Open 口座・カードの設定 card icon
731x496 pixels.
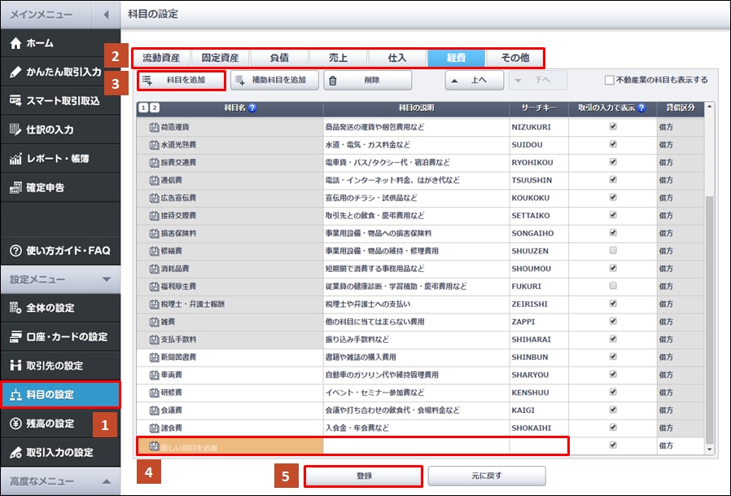pyautogui.click(x=15, y=336)
